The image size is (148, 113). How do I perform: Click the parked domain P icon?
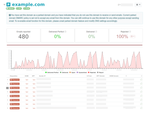pyautogui.click(x=8, y=4)
